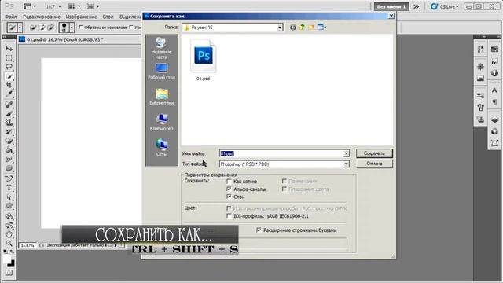Open the view menu dropdown in dialog
The image size is (503, 283).
(321, 28)
